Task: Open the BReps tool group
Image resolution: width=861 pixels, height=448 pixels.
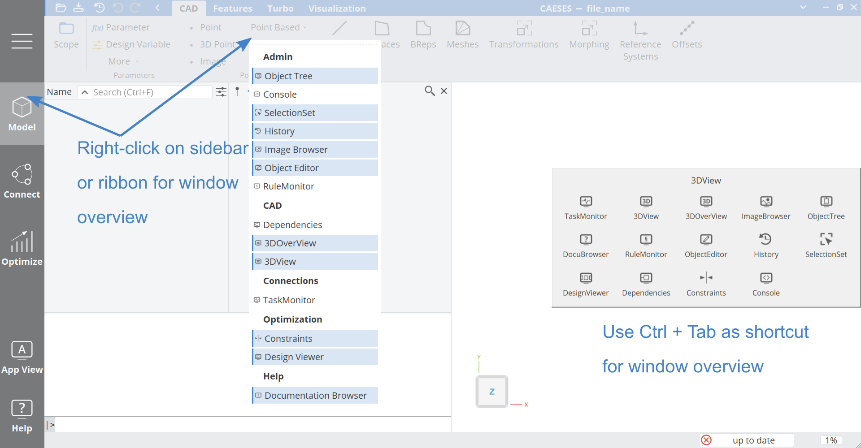Action: coord(423,35)
